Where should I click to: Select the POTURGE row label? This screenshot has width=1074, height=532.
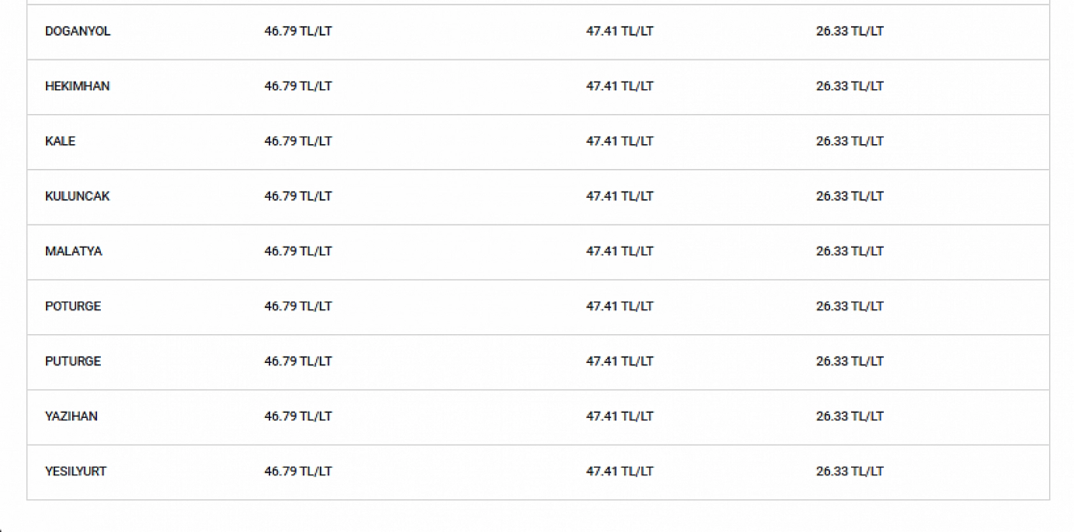73,306
